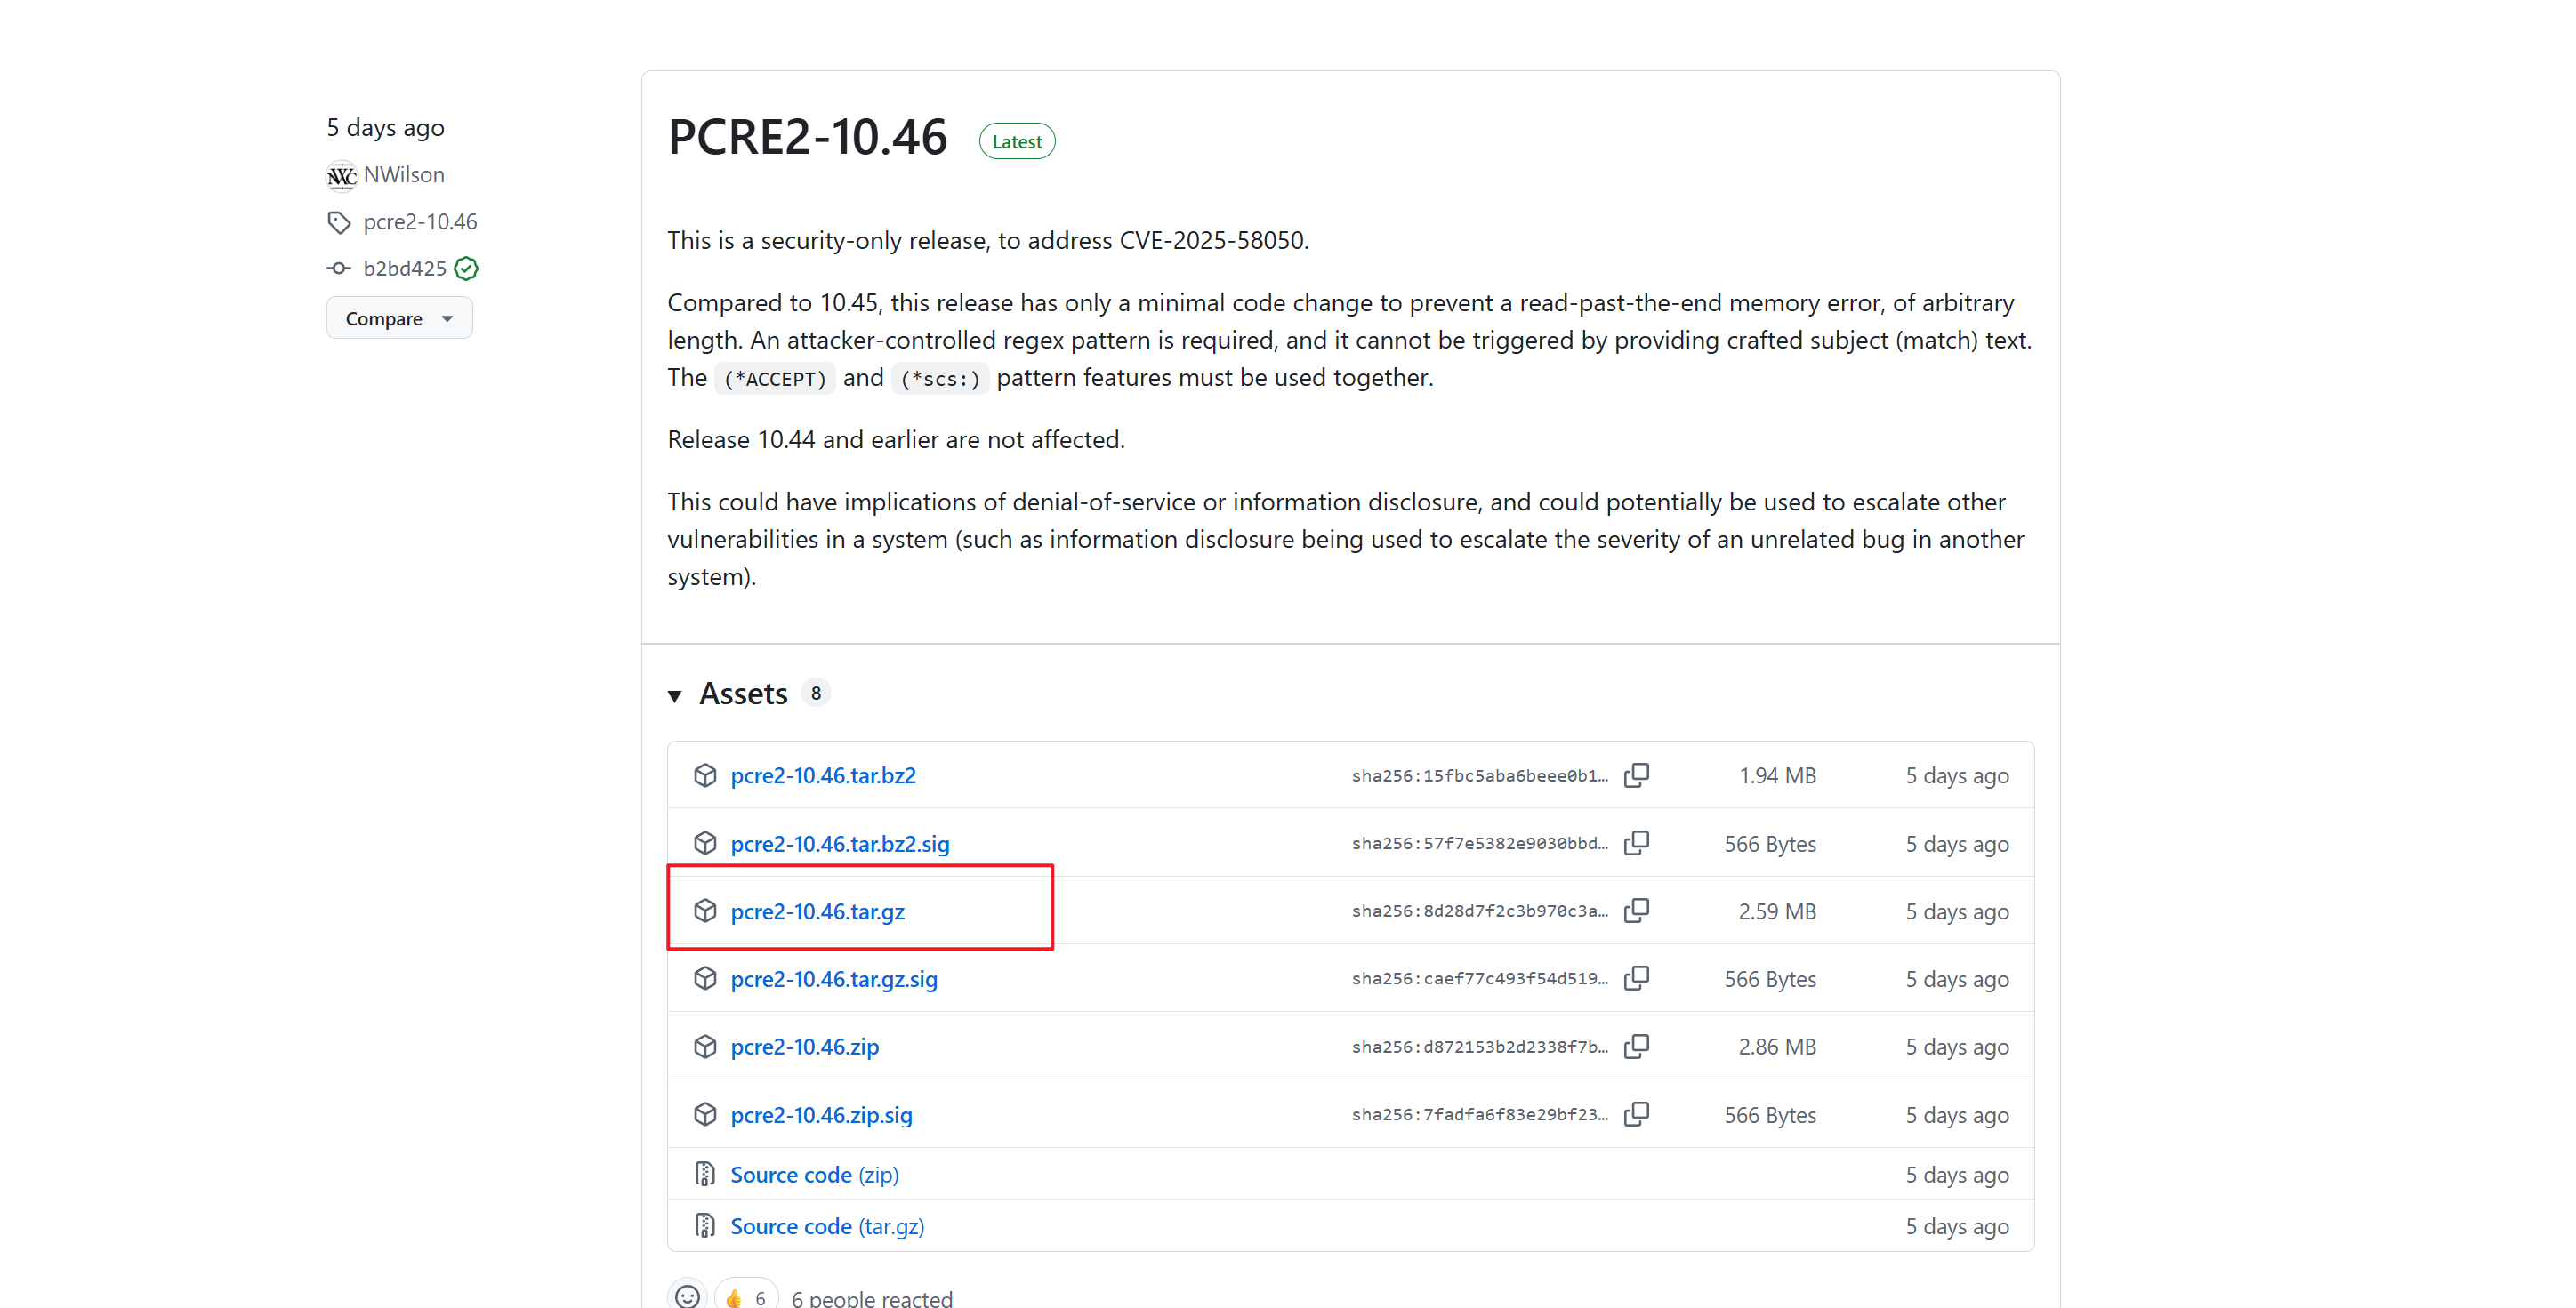Download Source code (zip)
This screenshot has height=1308, width=2576.
(814, 1174)
